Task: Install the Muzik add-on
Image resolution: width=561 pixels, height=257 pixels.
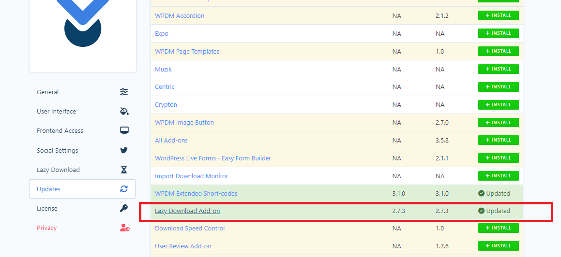Action: (x=499, y=69)
